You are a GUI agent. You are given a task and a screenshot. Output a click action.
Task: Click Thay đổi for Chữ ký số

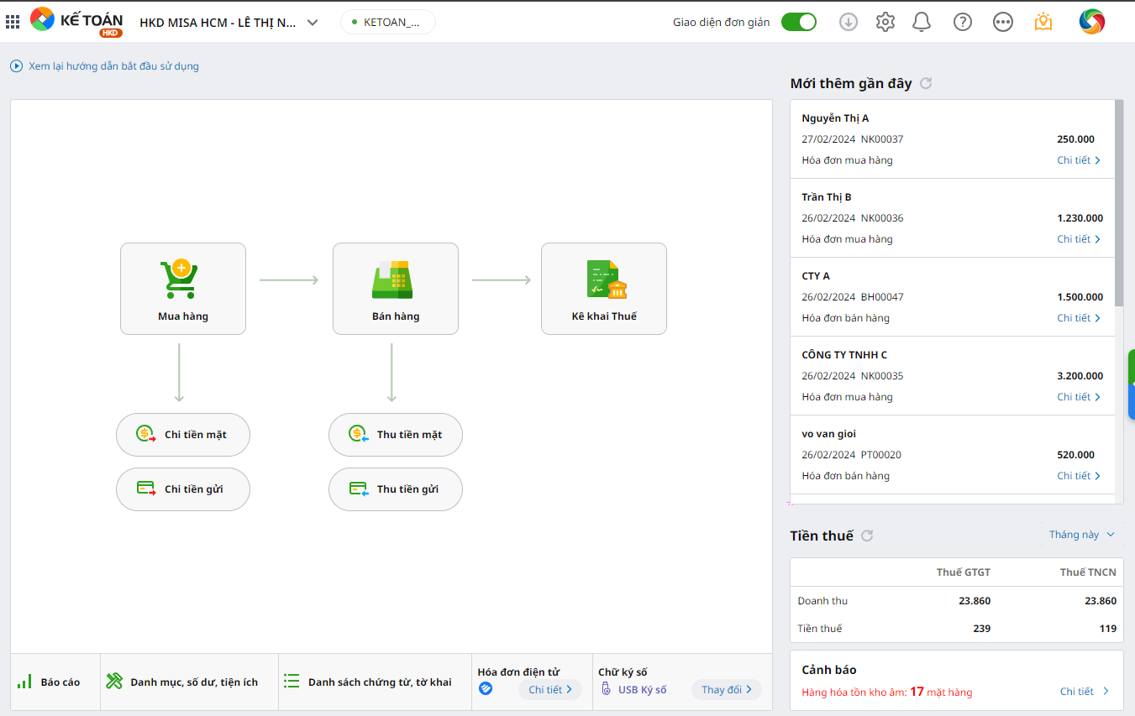click(726, 690)
